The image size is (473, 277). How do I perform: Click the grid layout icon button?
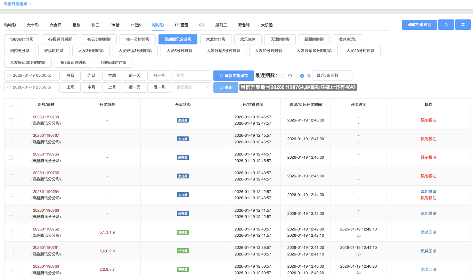pyautogui.click(x=463, y=25)
